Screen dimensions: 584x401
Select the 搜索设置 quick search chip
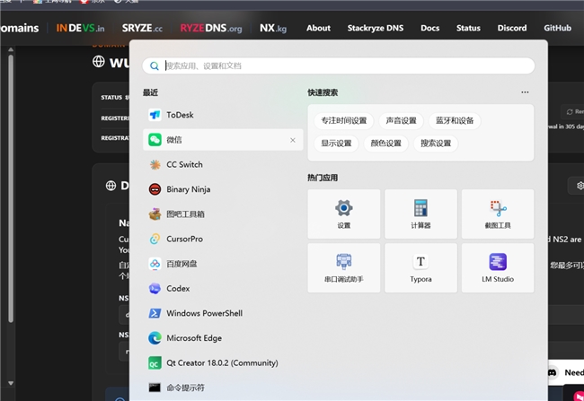pyautogui.click(x=436, y=144)
